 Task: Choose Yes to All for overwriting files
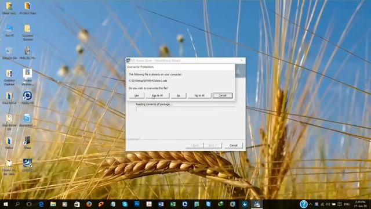point(157,95)
